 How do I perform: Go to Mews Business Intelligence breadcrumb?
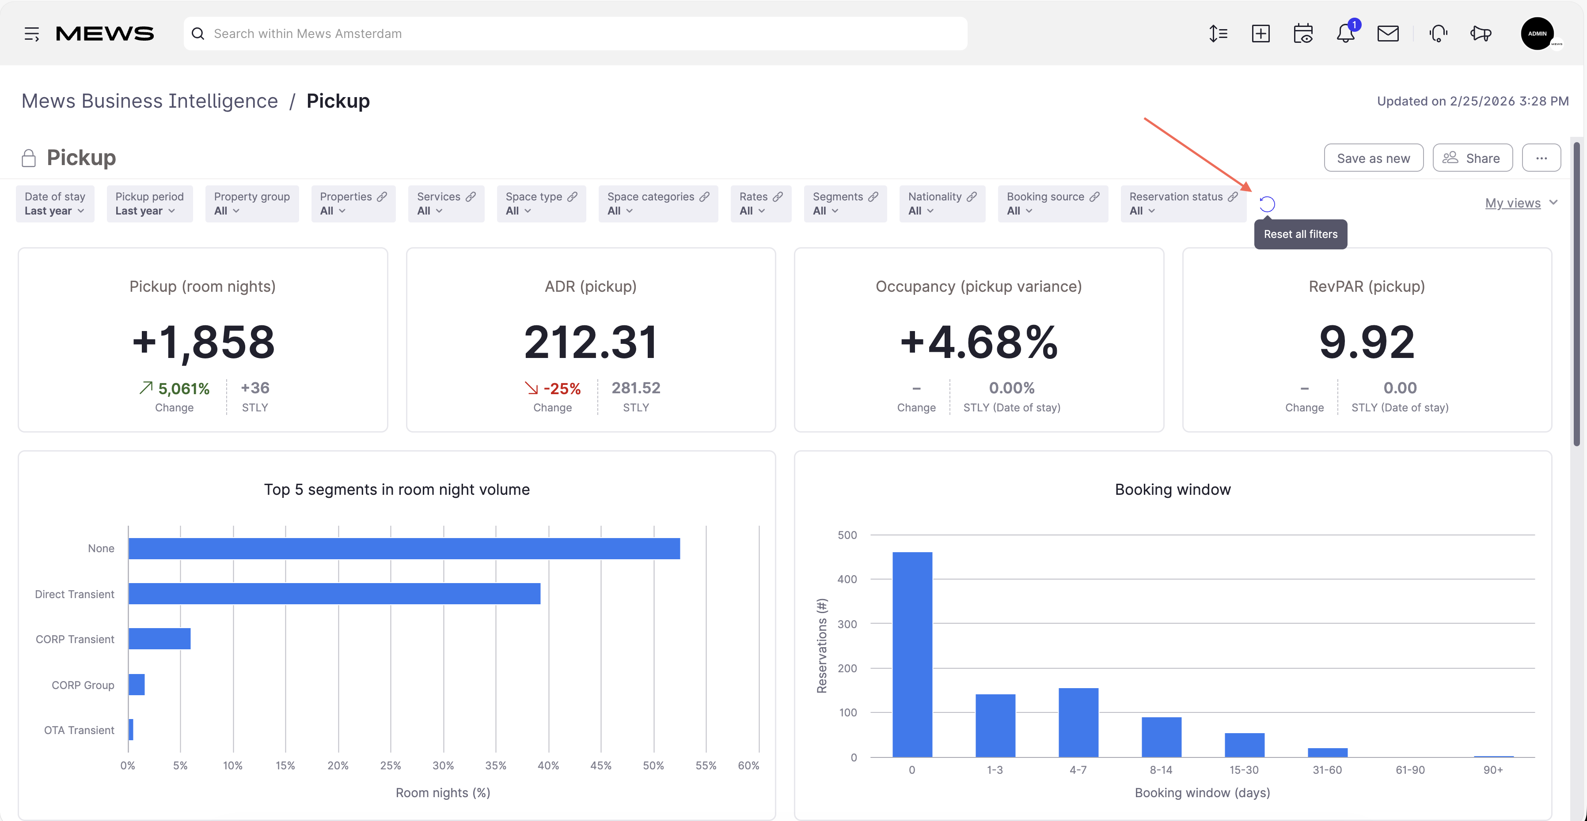pyautogui.click(x=150, y=101)
